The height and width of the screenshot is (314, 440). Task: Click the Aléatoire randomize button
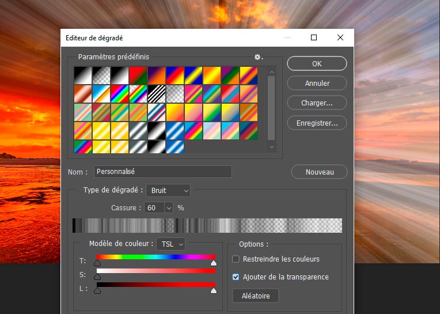pos(255,296)
